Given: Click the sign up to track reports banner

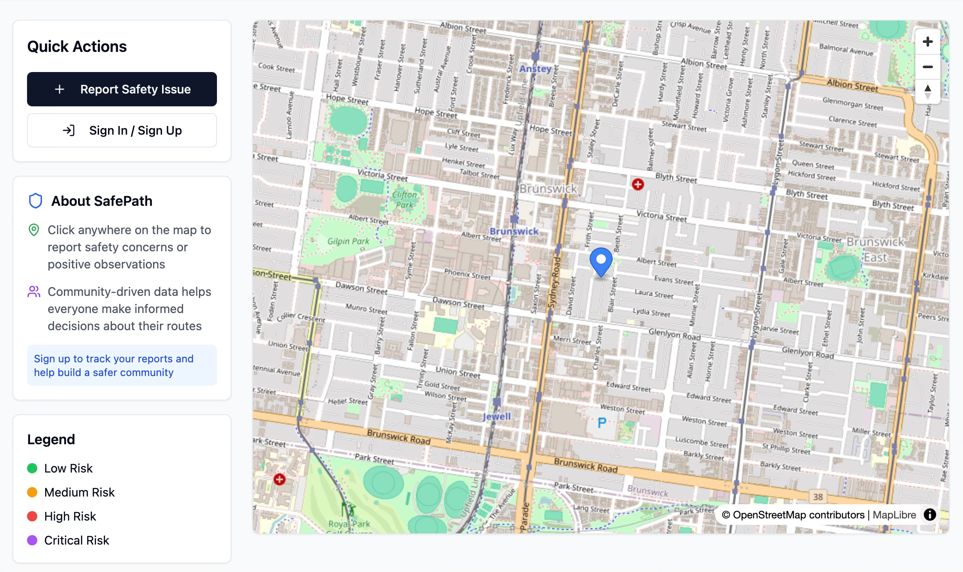Looking at the screenshot, I should point(122,365).
